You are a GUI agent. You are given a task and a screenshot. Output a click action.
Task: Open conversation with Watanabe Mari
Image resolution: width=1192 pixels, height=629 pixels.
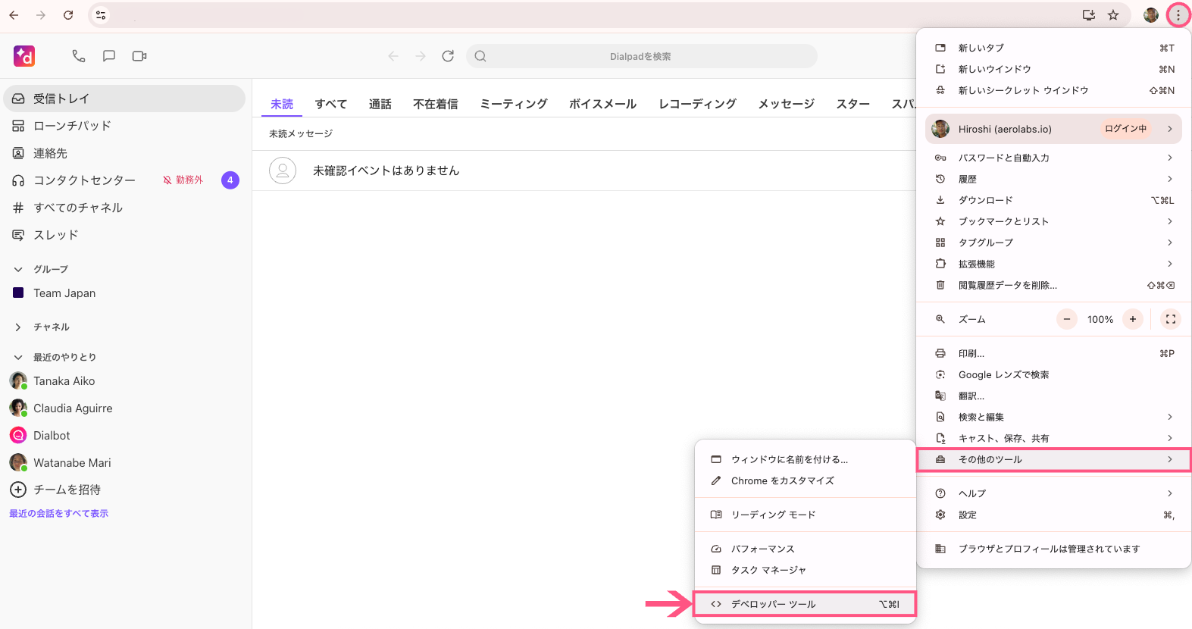124,463
